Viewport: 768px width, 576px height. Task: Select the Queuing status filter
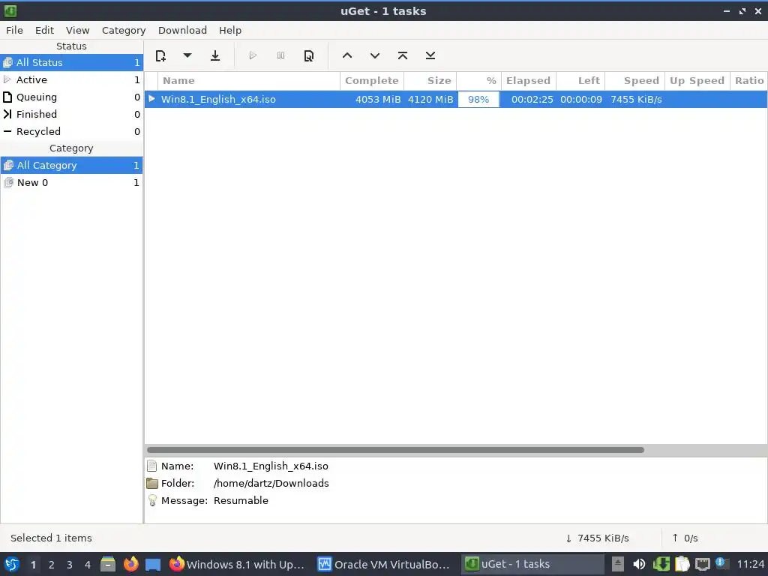pos(71,97)
